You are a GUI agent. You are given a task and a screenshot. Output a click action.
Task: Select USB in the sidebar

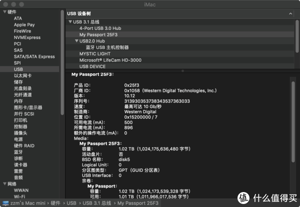[18, 69]
